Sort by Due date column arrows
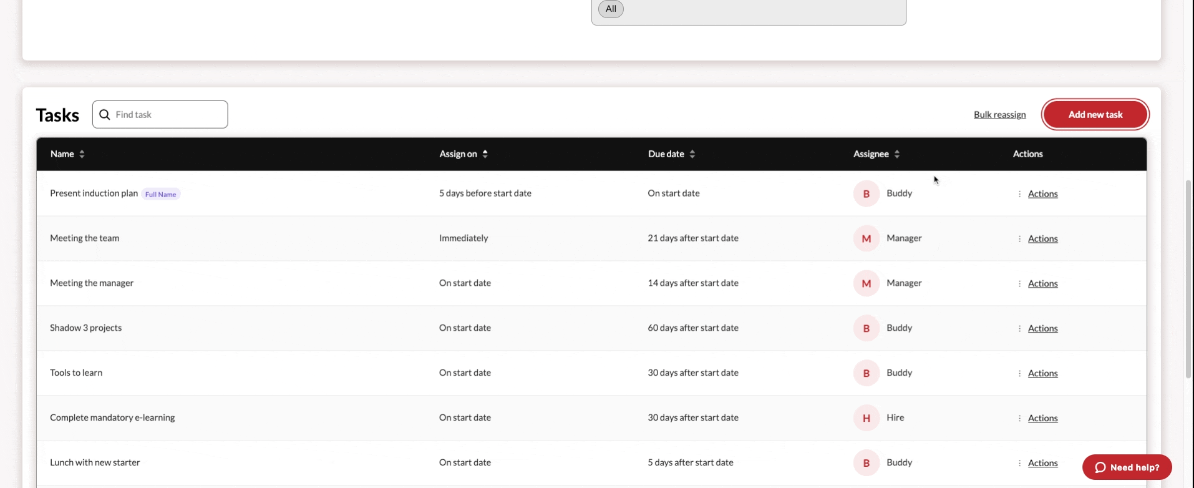 pos(692,154)
